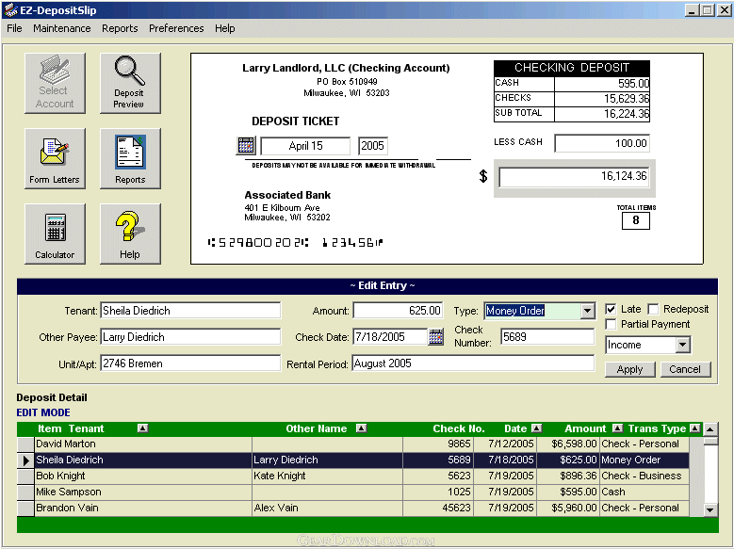Click scroll down arrow of deposit list
734x549 pixels.
(x=710, y=509)
